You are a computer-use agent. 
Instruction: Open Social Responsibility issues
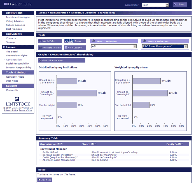tap(17, 64)
